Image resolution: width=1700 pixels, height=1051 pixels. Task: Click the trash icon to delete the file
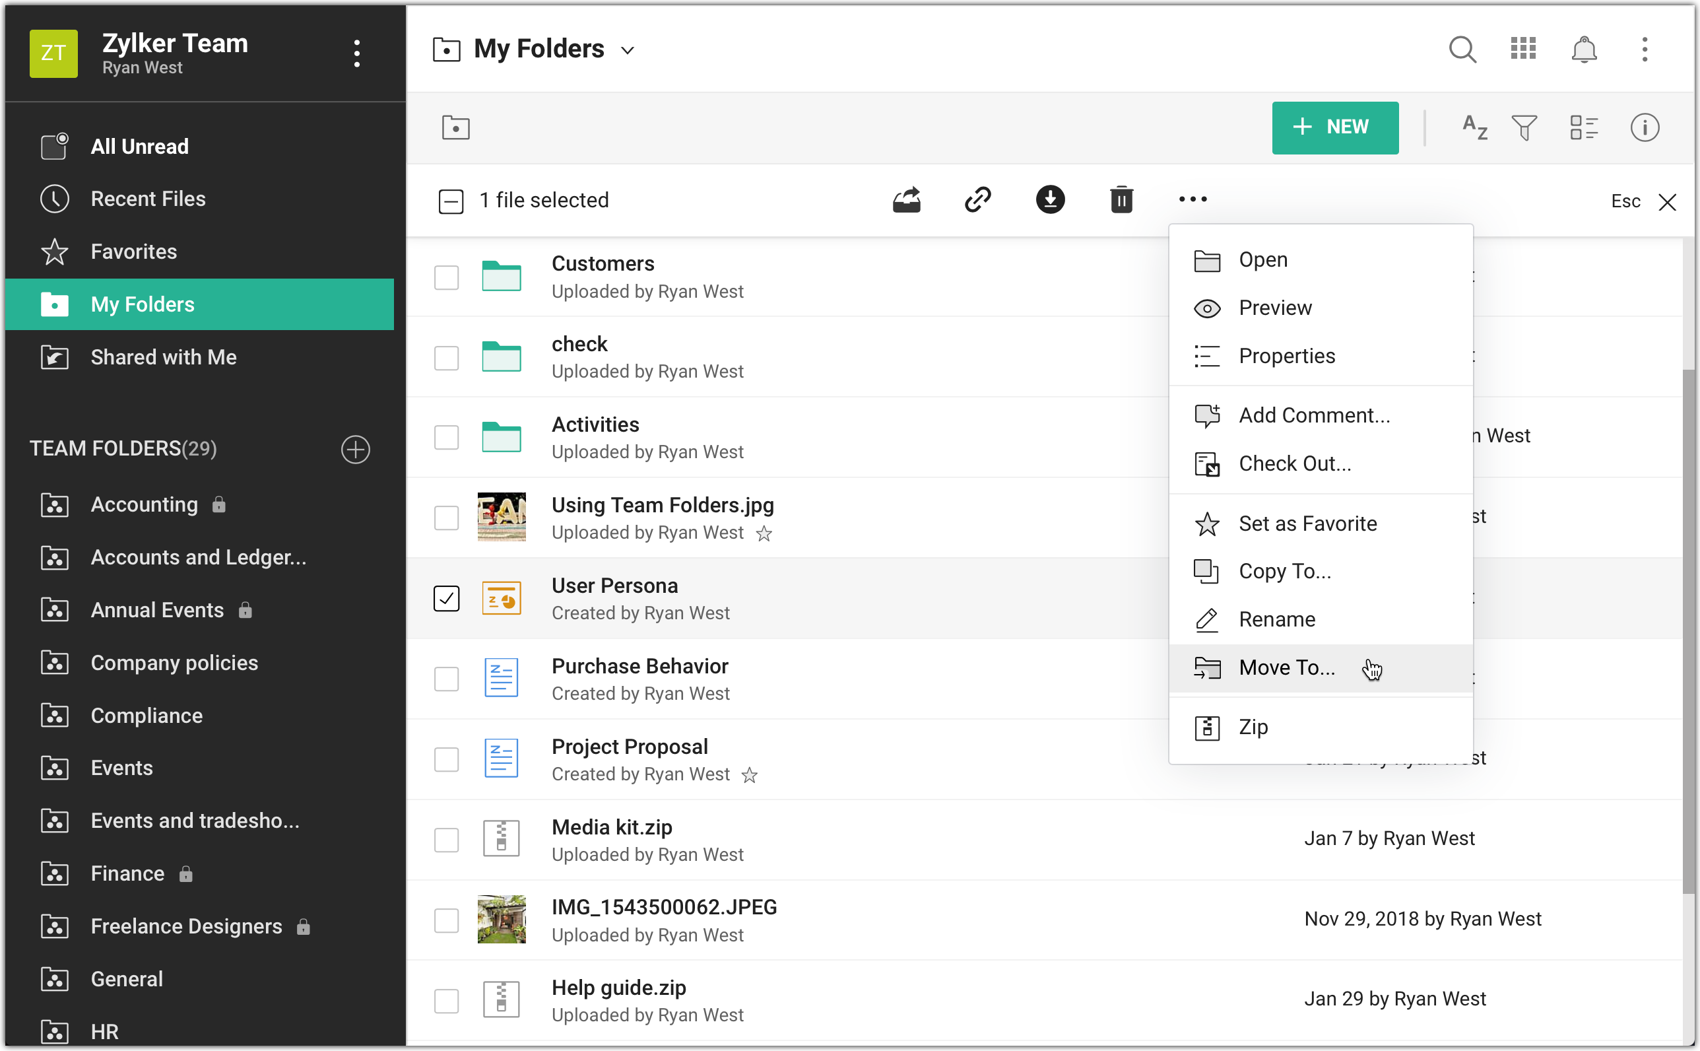point(1121,200)
